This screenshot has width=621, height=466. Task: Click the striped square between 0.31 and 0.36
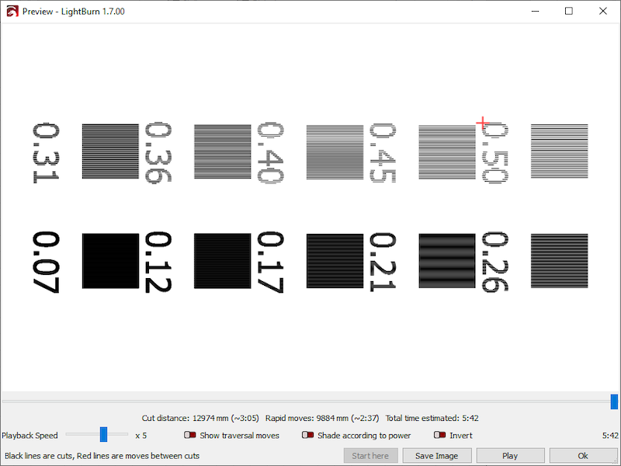110,151
